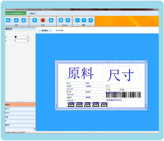Click the first numeric input field in left panel
This screenshot has width=164, height=141.
(21, 37)
